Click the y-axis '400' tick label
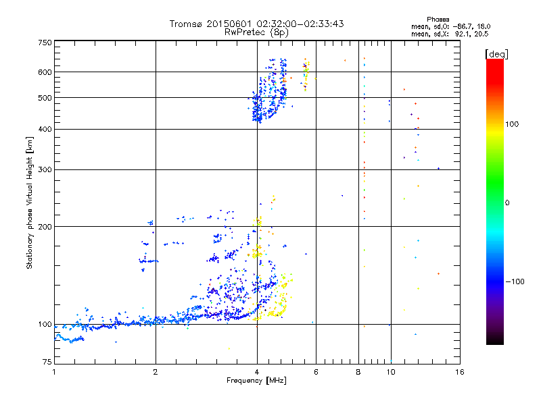Screen dimensions: 541x405 pos(45,129)
